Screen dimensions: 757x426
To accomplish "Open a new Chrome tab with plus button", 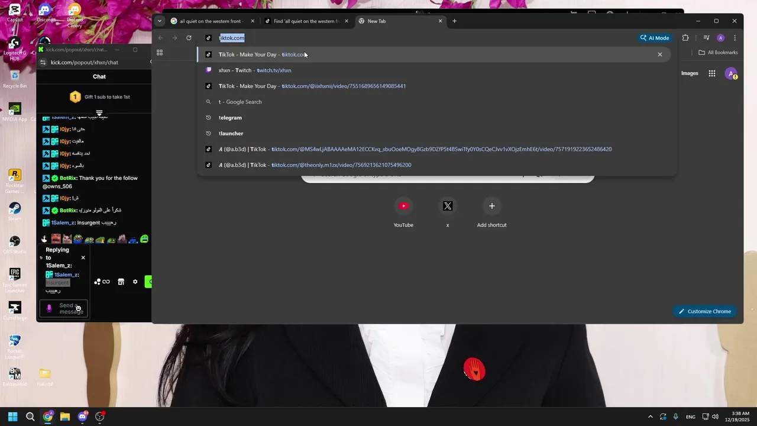I will (x=454, y=21).
